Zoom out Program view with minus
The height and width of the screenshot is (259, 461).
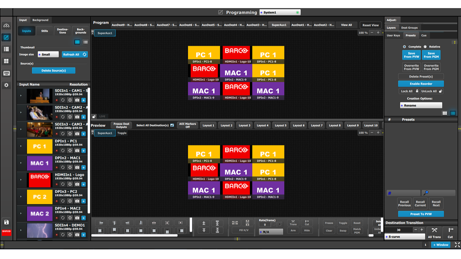click(x=372, y=33)
